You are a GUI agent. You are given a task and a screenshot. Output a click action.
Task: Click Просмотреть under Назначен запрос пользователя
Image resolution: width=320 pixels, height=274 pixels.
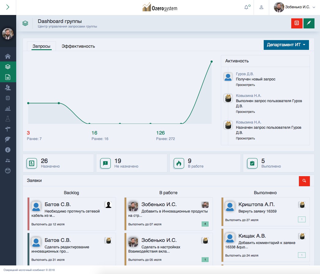click(x=245, y=138)
